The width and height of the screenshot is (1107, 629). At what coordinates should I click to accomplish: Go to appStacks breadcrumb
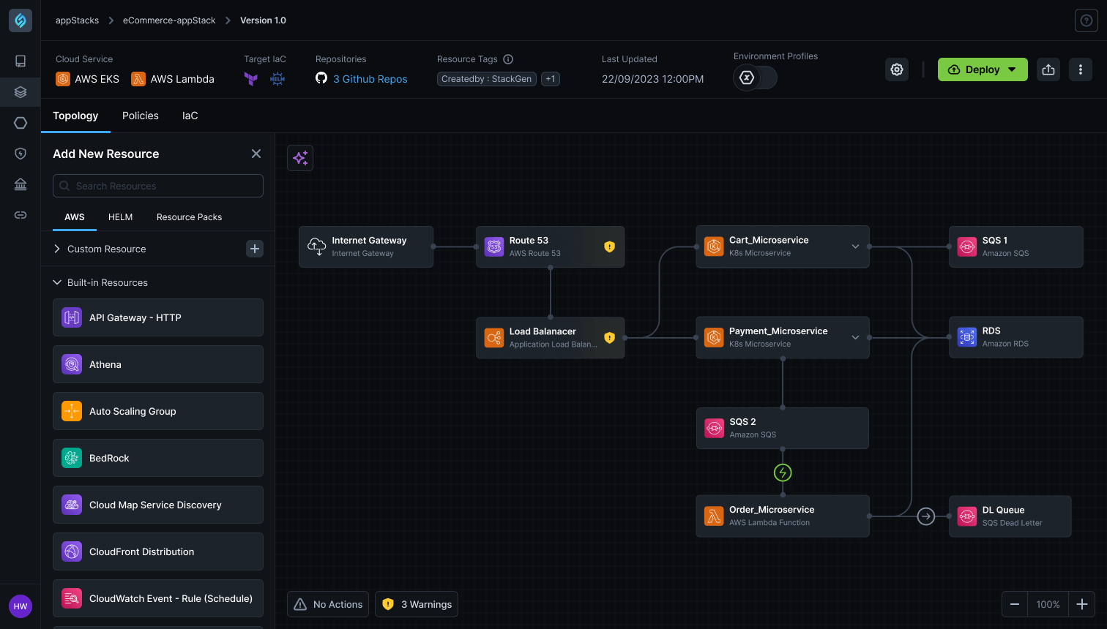77,20
